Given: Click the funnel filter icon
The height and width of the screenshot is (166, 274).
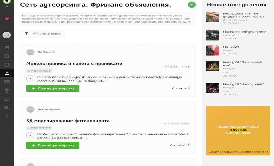Looking at the screenshot, I should (26, 34).
